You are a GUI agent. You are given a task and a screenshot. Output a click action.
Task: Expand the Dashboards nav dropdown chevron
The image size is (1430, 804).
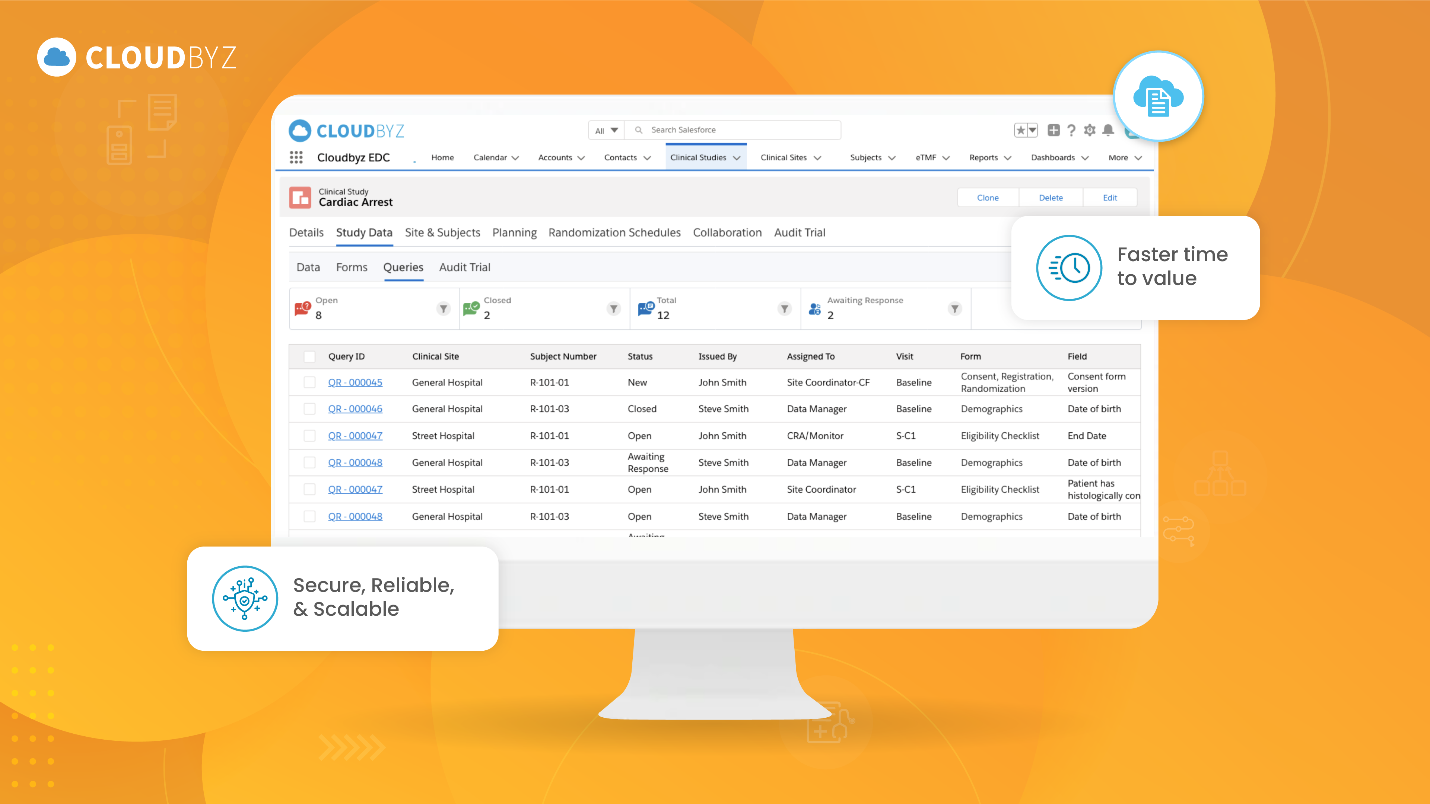1085,158
